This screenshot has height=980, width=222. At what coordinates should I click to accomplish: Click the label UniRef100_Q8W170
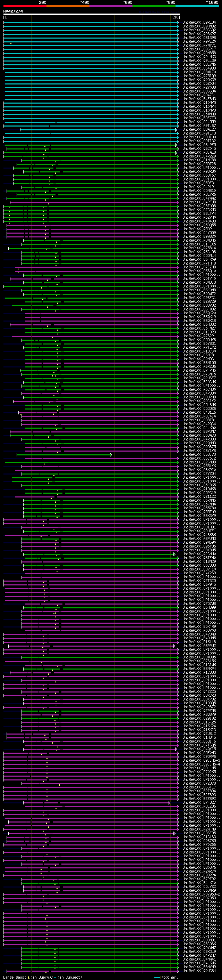point(199,72)
